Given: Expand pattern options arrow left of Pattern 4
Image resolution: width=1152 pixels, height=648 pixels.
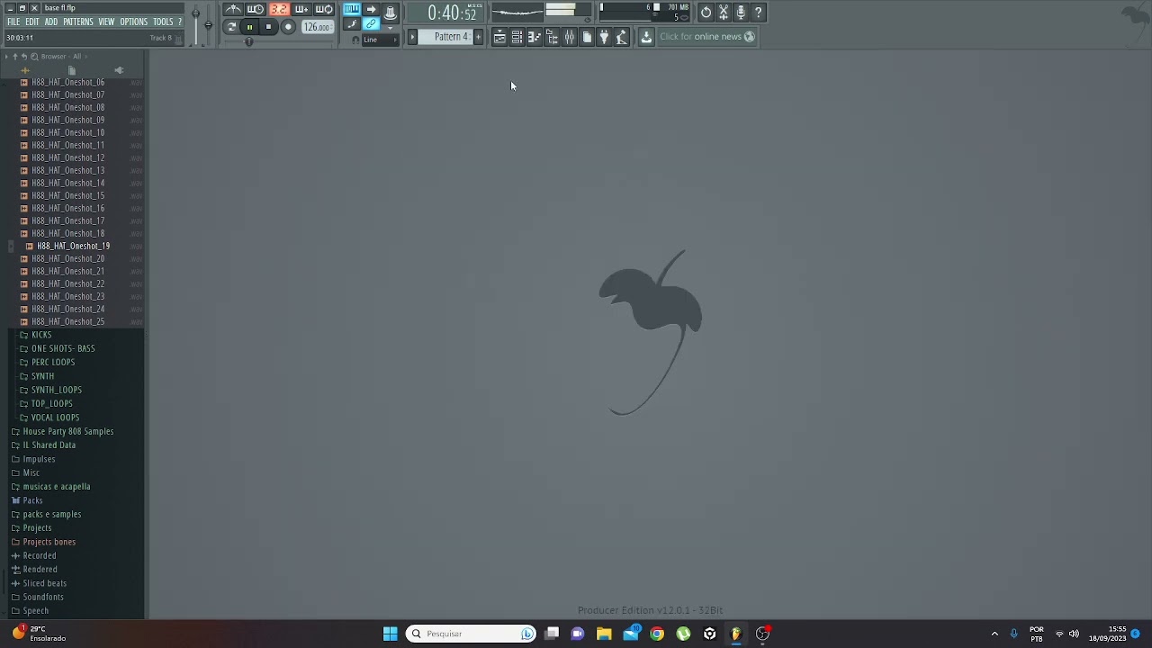Looking at the screenshot, I should click(x=413, y=37).
